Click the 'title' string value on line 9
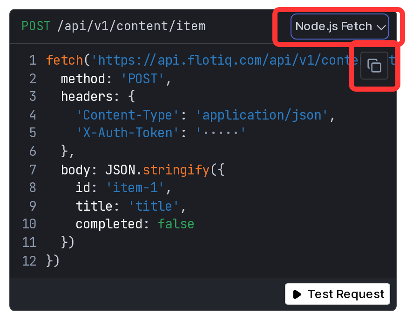Viewport: 406px width, 320px height. tap(154, 206)
